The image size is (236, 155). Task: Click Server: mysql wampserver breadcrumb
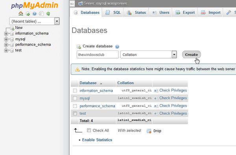click(105, 4)
